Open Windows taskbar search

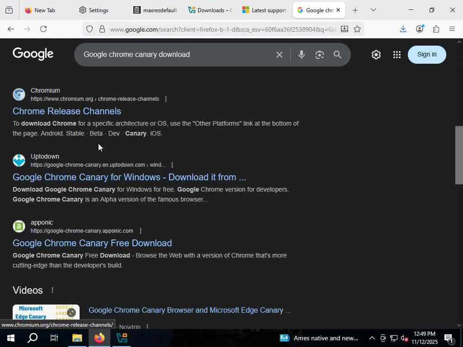(x=33, y=338)
